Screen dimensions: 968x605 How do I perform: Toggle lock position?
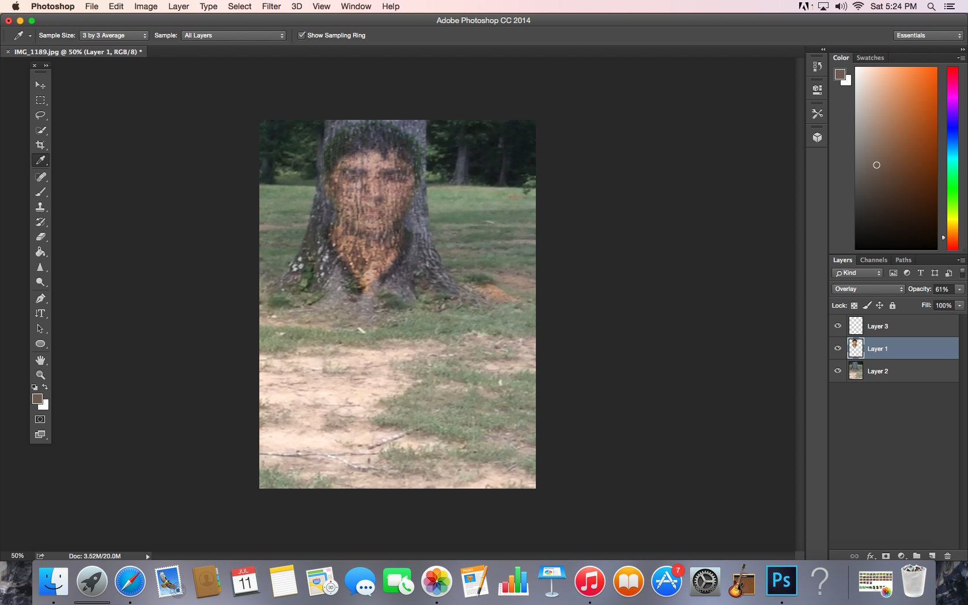pyautogui.click(x=880, y=305)
